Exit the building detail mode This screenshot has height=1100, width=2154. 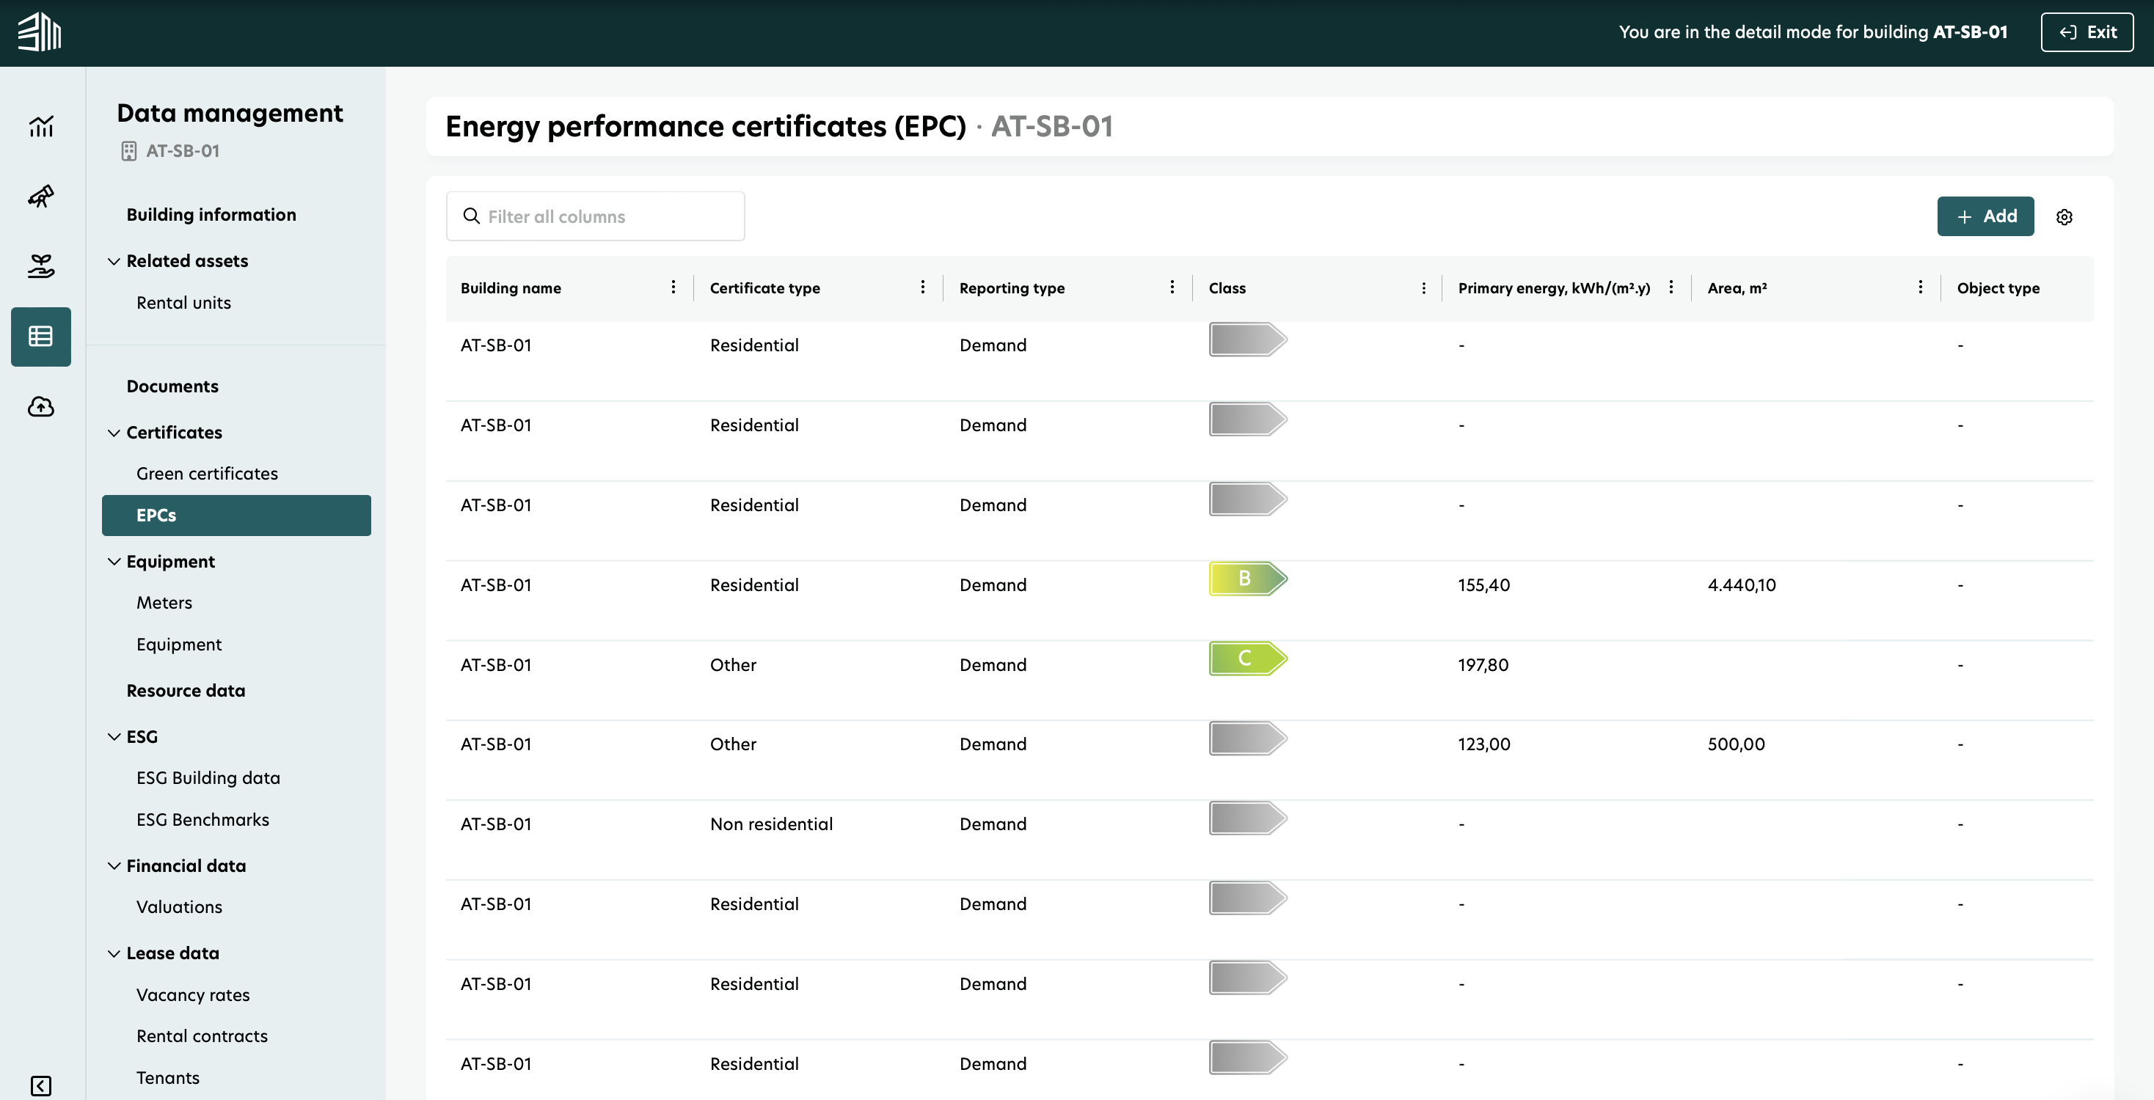pyautogui.click(x=2087, y=32)
